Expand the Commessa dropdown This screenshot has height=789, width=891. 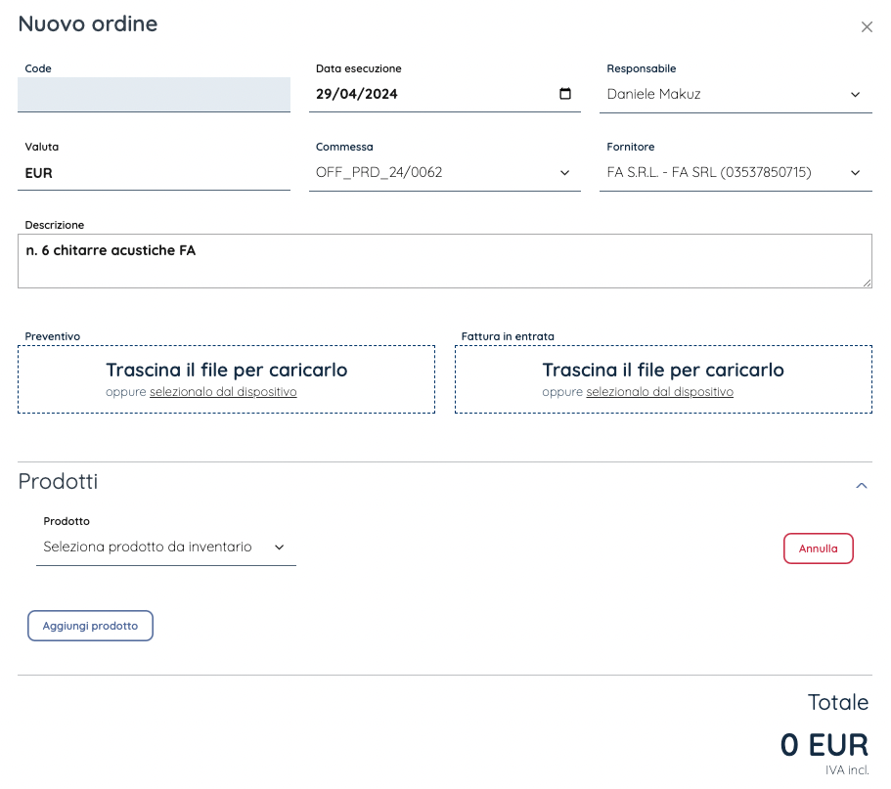pos(443,173)
